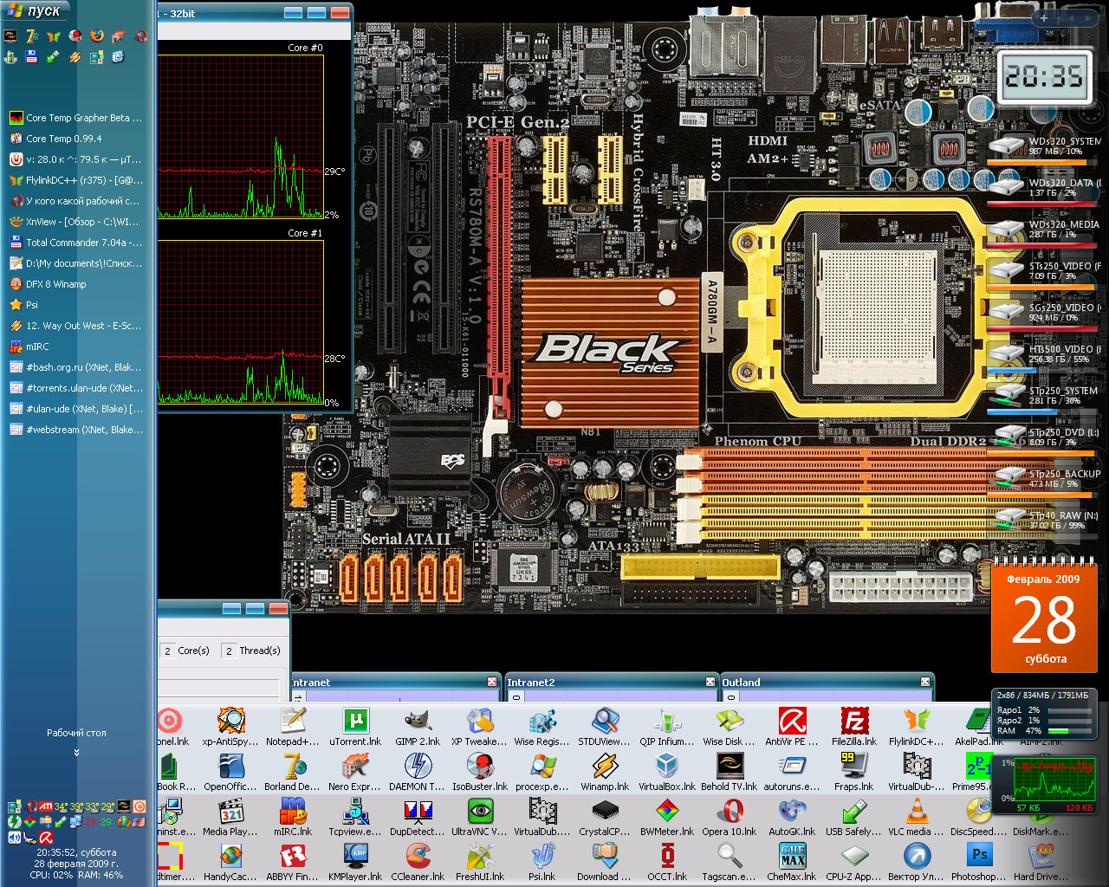Launch Photoshop from the shortcut grid

[979, 856]
